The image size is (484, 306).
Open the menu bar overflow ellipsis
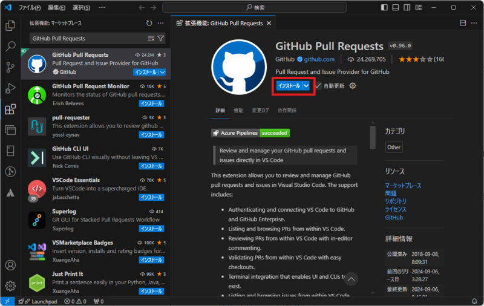102,7
